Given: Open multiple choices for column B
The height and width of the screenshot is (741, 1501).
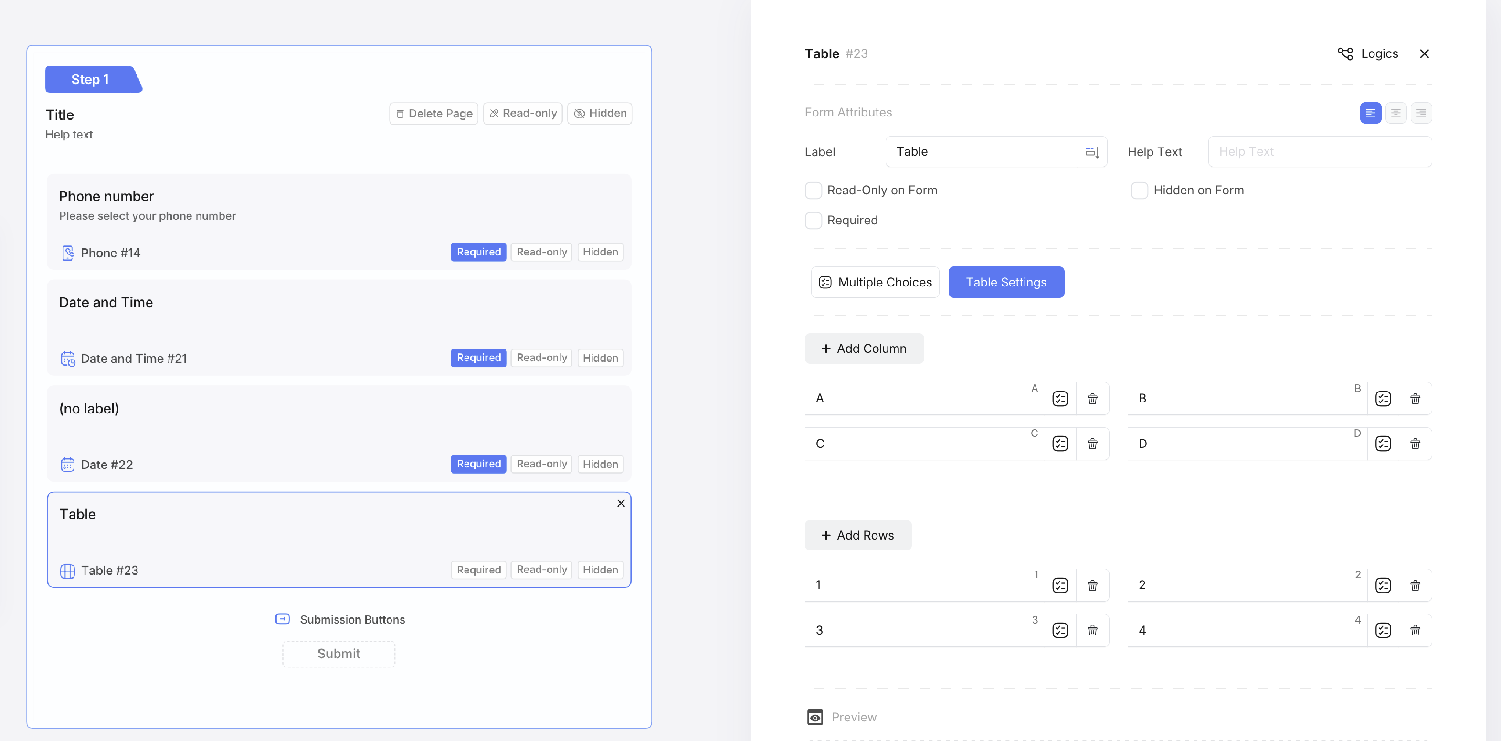Looking at the screenshot, I should 1383,399.
